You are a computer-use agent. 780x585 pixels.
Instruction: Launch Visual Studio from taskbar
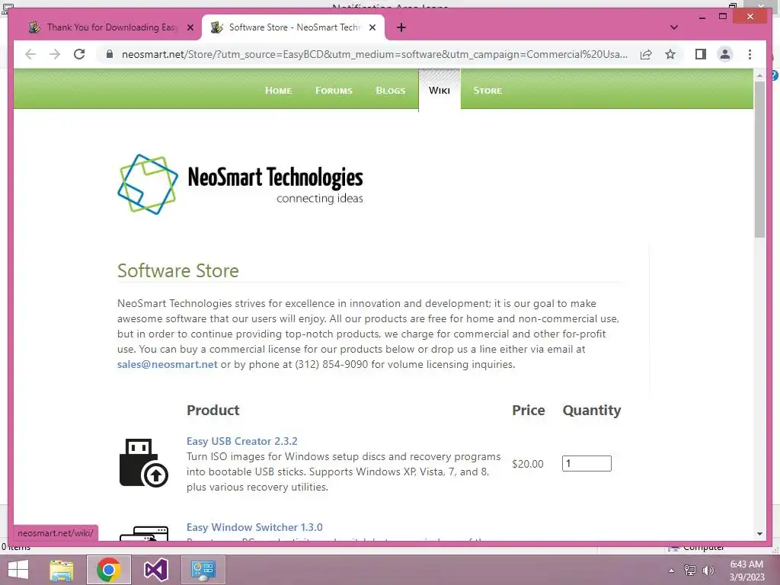click(x=155, y=570)
